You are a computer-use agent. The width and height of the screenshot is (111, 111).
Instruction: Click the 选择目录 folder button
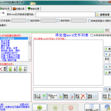coord(103,14)
